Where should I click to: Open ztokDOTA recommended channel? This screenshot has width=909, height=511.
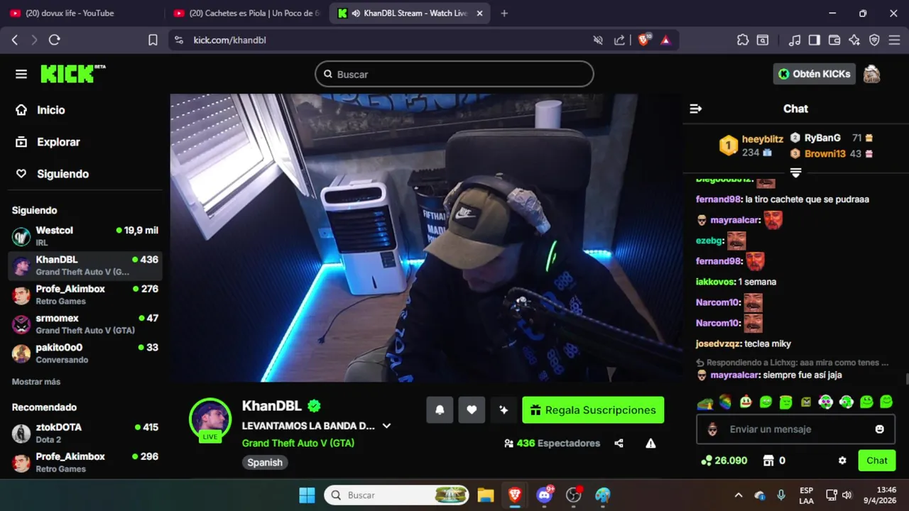tap(85, 433)
